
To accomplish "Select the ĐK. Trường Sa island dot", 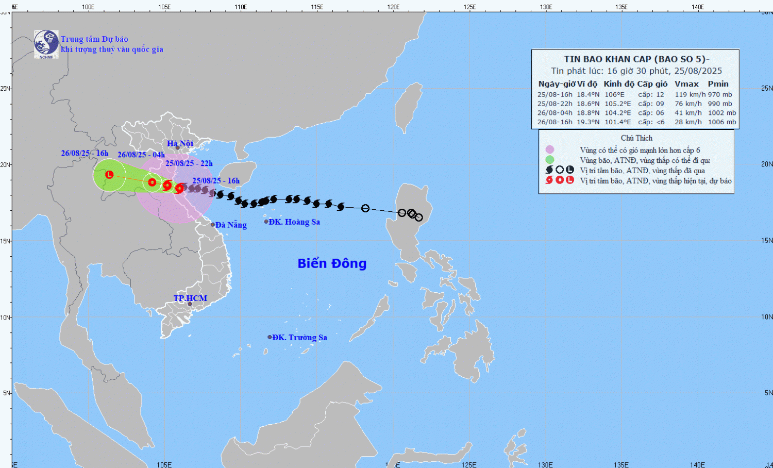I will click(270, 337).
